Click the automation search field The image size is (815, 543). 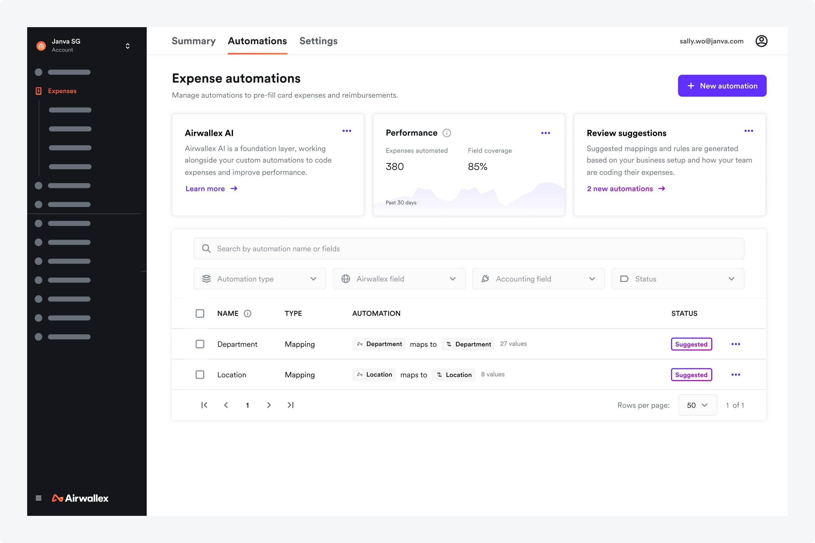pyautogui.click(x=469, y=249)
